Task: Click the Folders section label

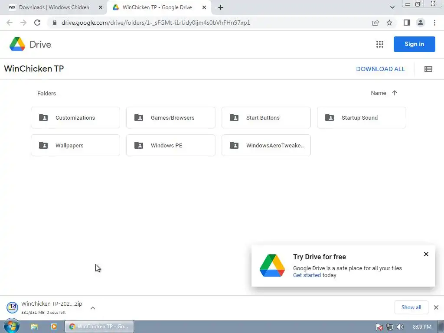Action: coord(47,94)
